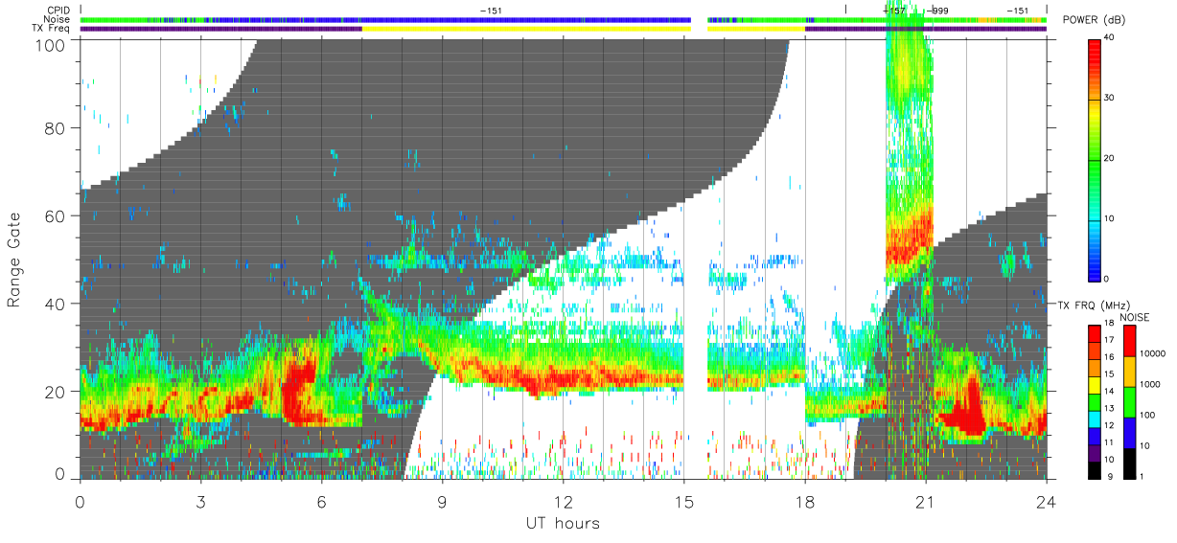1177x543 pixels.
Task: Click the 'UT hours' x-axis label
Action: (x=563, y=523)
